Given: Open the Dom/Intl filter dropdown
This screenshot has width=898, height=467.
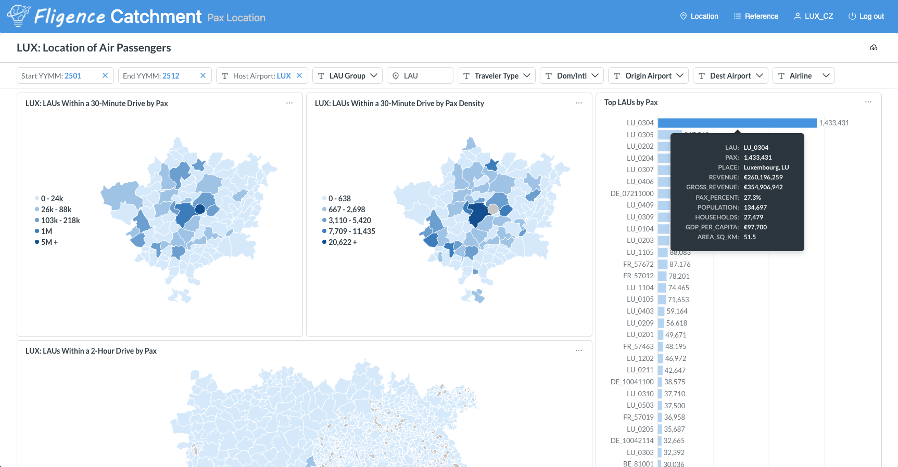Looking at the screenshot, I should point(572,75).
